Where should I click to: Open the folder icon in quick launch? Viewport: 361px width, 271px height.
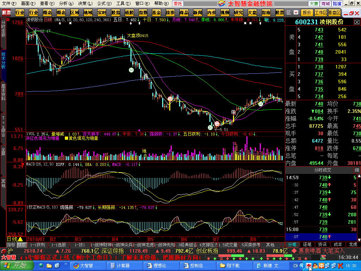point(49,266)
